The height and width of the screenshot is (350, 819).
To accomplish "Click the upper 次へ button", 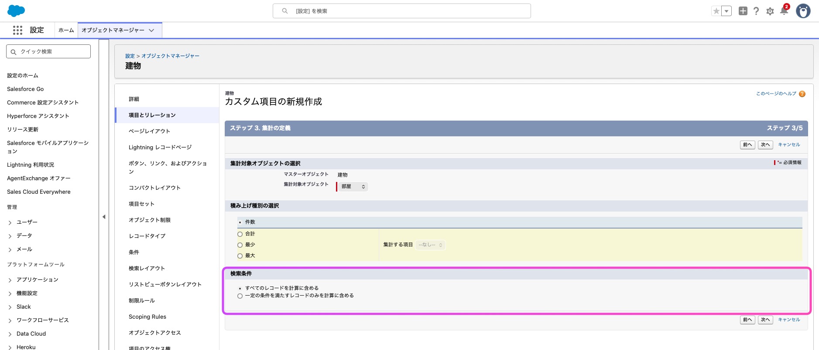I will tap(765, 145).
